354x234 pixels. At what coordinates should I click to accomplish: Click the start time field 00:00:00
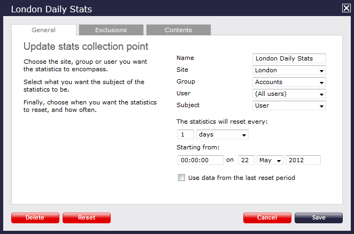coord(200,160)
